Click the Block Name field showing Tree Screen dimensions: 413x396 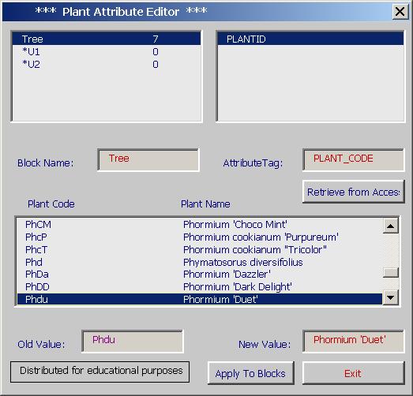tap(148, 160)
